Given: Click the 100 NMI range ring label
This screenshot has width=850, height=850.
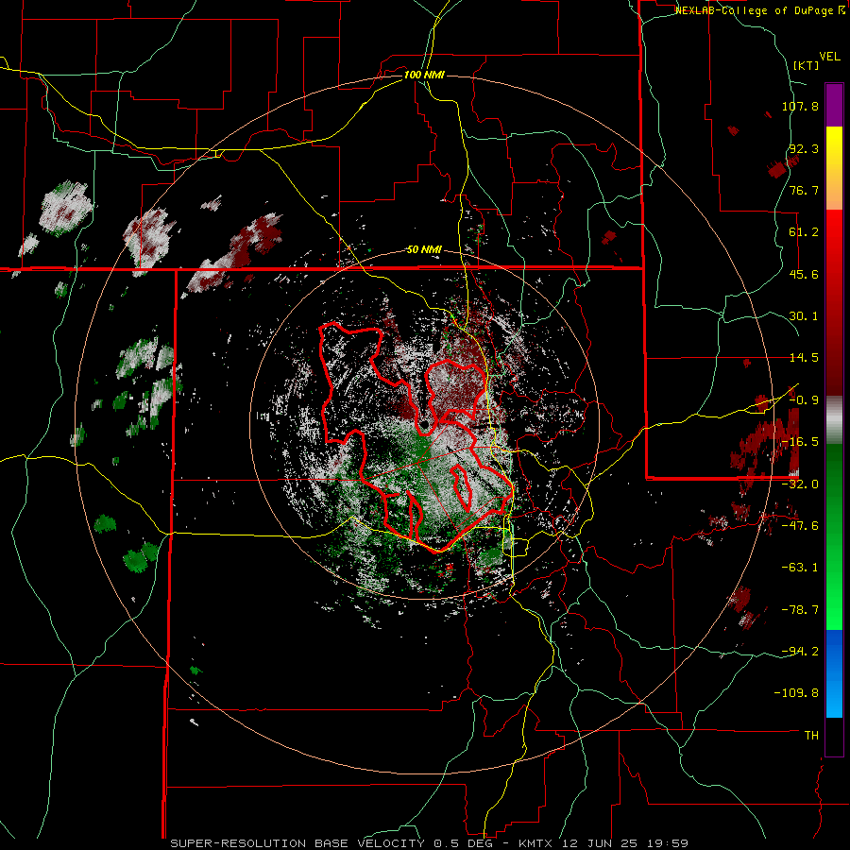Looking at the screenshot, I should [x=424, y=75].
